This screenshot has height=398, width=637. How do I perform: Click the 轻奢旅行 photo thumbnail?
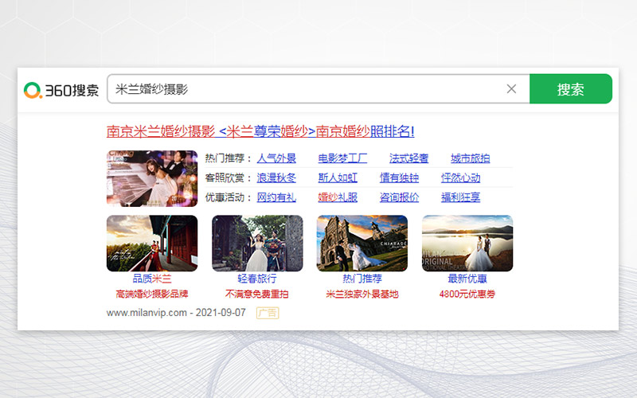click(x=257, y=244)
